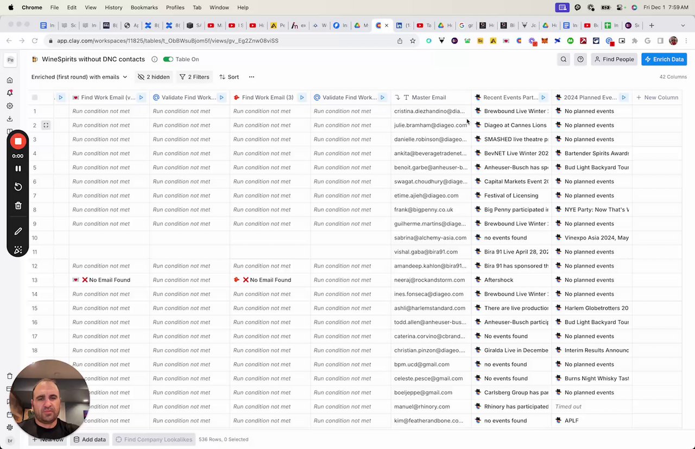Click Find Company Lookalikes button
695x449 pixels.
tap(154, 439)
